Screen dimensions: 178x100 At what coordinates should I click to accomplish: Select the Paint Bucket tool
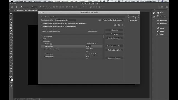point(11,48)
